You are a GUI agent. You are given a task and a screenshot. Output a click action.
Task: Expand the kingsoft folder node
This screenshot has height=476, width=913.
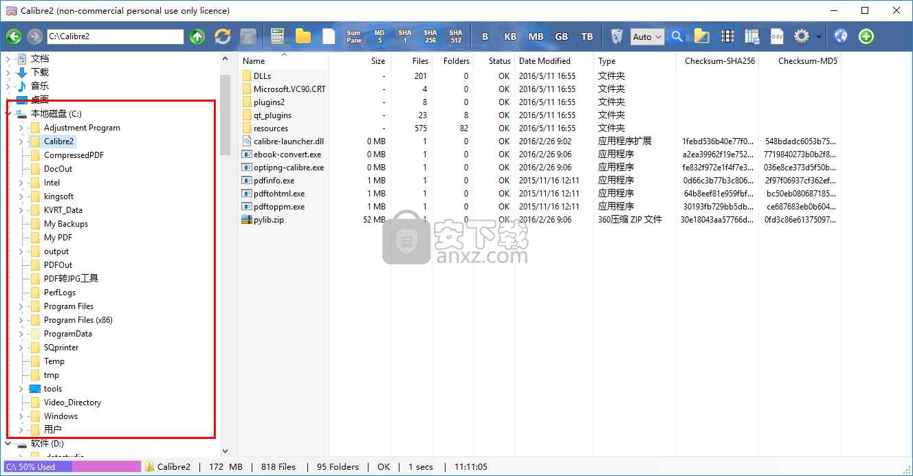[21, 196]
